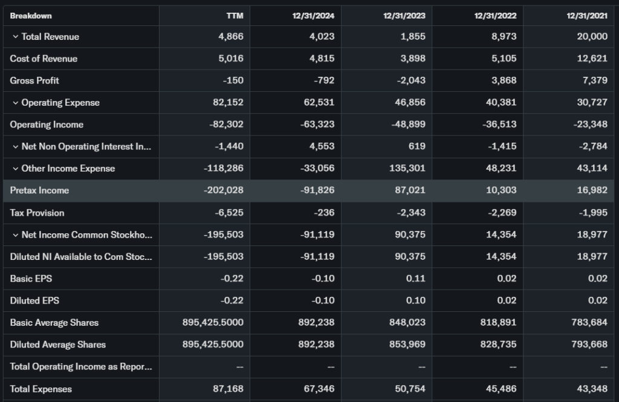Screen dimensions: 619x402
Task: Click the Tax Provision row label
Action: click(37, 213)
